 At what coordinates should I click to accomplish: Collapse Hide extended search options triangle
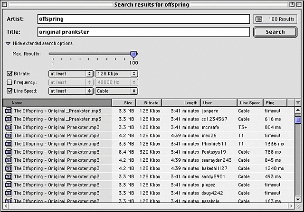point(8,44)
